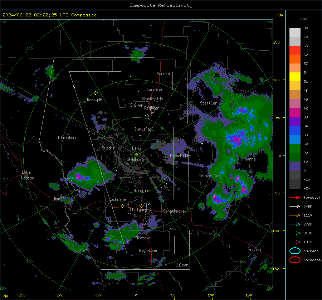This screenshot has height=300, width=322.
Task: Click the Vulcan label
Action: [182, 265]
